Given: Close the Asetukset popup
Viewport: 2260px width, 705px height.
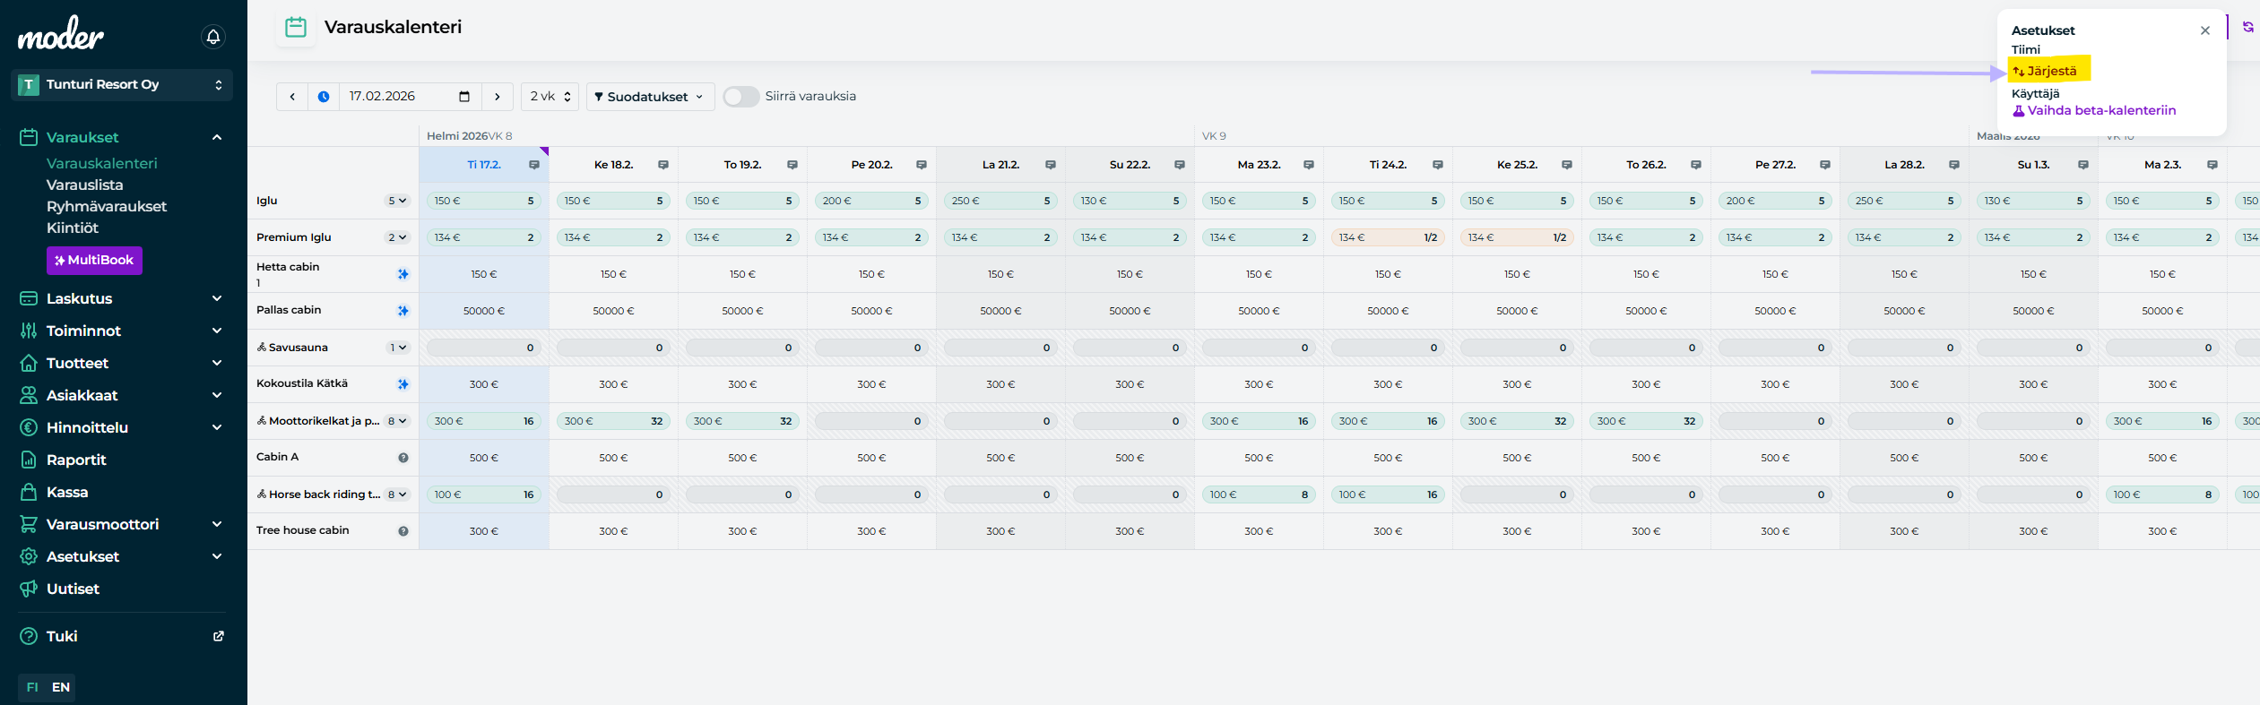Looking at the screenshot, I should click(x=2204, y=30).
